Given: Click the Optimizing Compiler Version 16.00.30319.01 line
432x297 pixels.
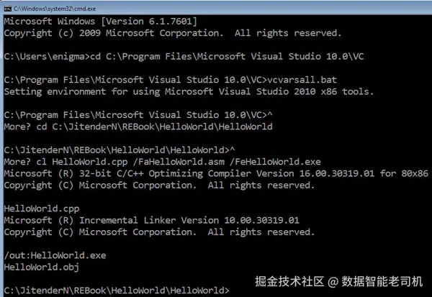Looking at the screenshot, I should (x=216, y=173).
